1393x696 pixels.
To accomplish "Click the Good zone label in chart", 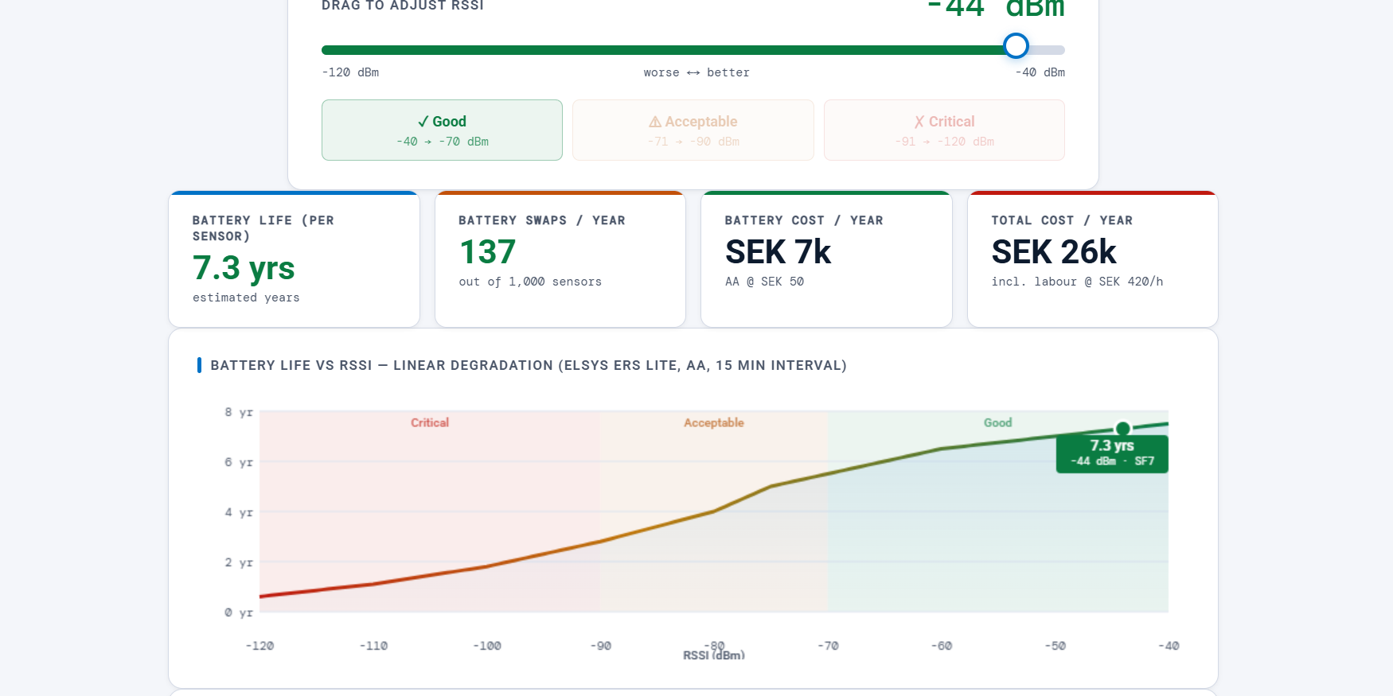I will 997,422.
